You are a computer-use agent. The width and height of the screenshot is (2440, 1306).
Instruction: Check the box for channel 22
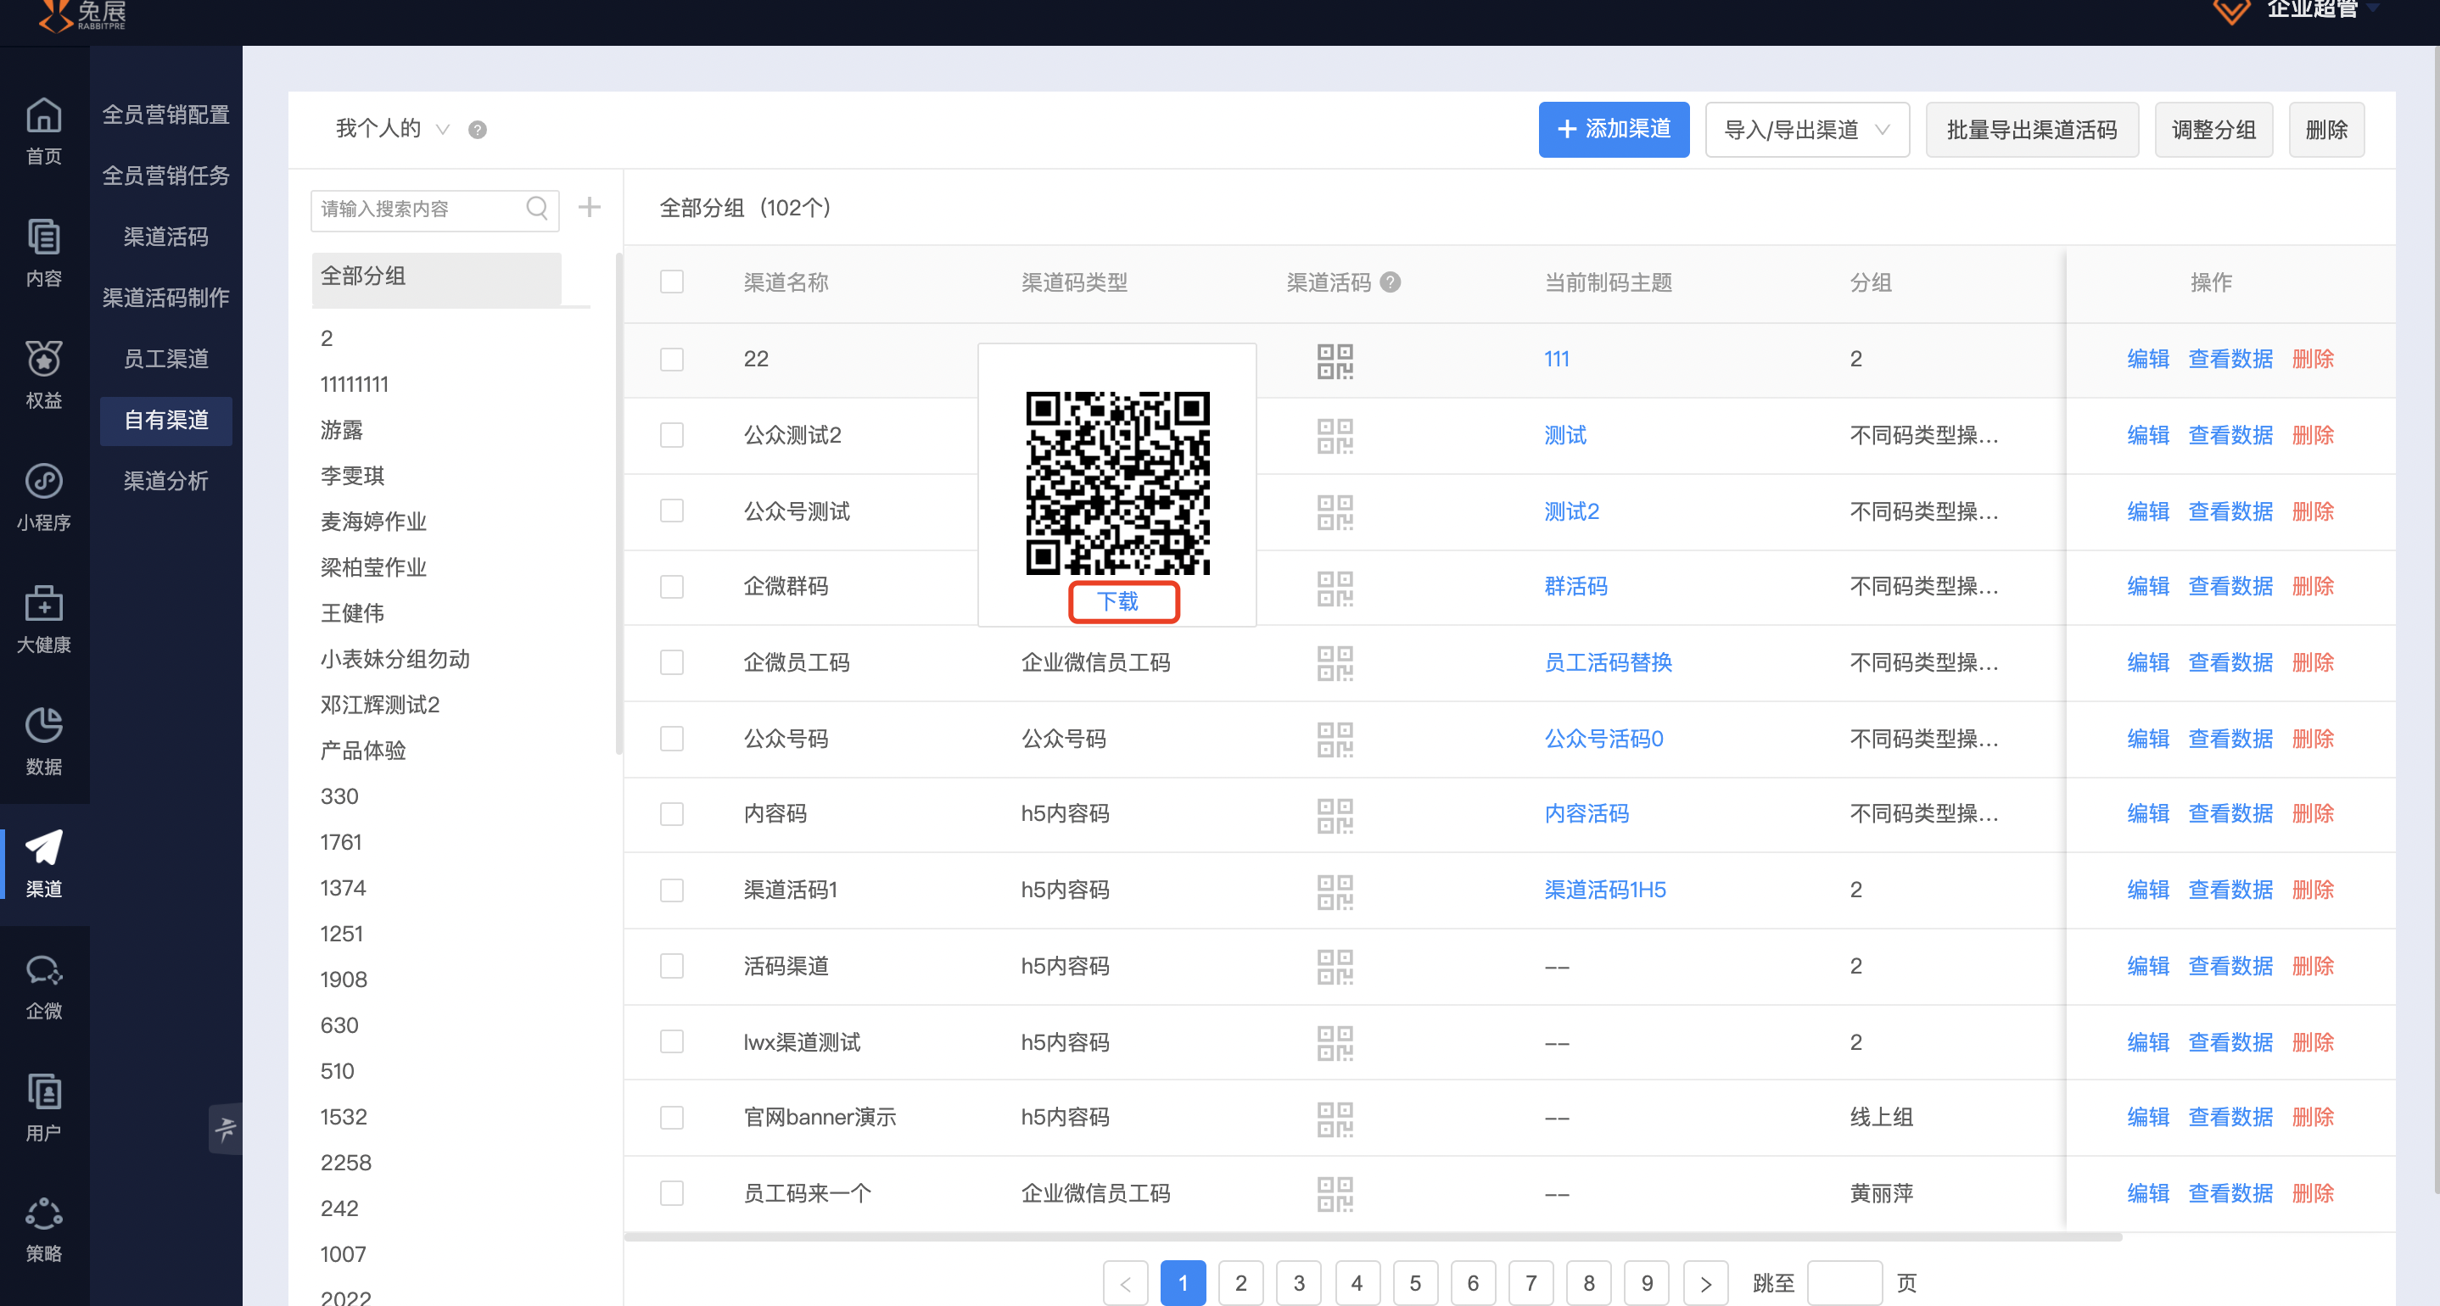pyautogui.click(x=672, y=359)
